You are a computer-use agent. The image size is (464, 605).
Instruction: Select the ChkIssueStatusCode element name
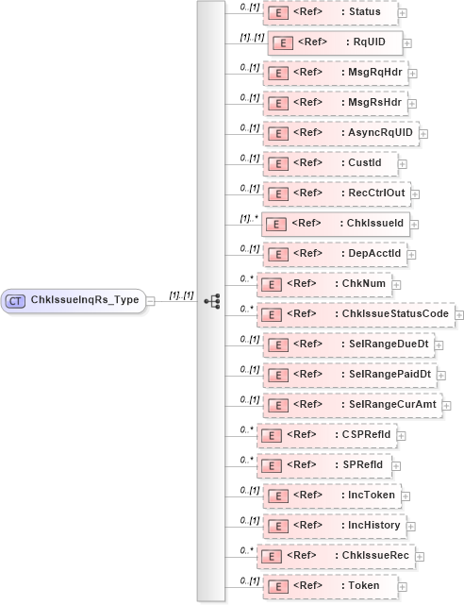click(x=395, y=313)
